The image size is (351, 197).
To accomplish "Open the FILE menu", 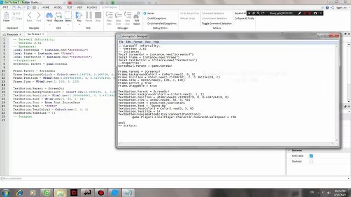I will point(5,7).
